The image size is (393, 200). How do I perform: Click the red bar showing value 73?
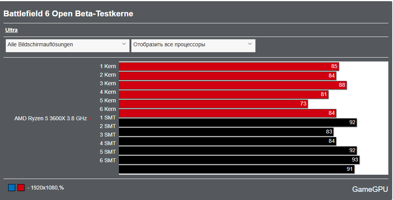coord(213,104)
